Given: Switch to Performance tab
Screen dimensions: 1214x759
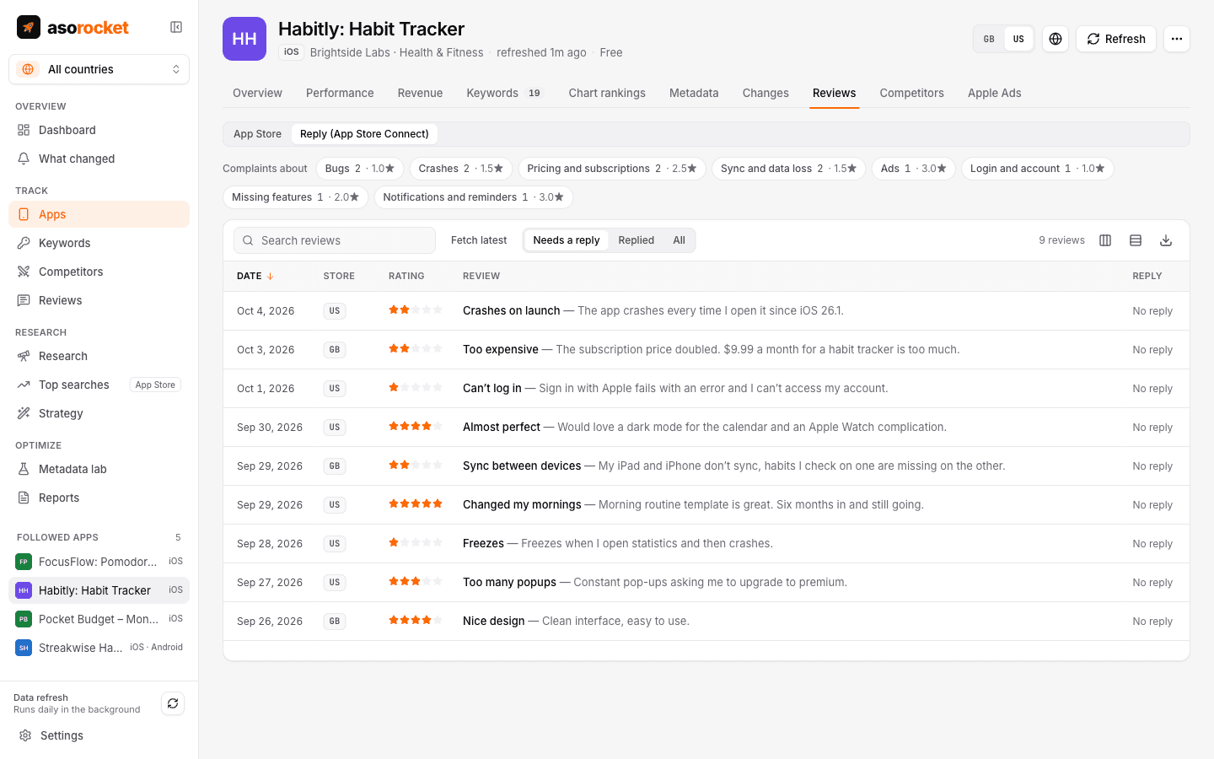Looking at the screenshot, I should click(340, 93).
